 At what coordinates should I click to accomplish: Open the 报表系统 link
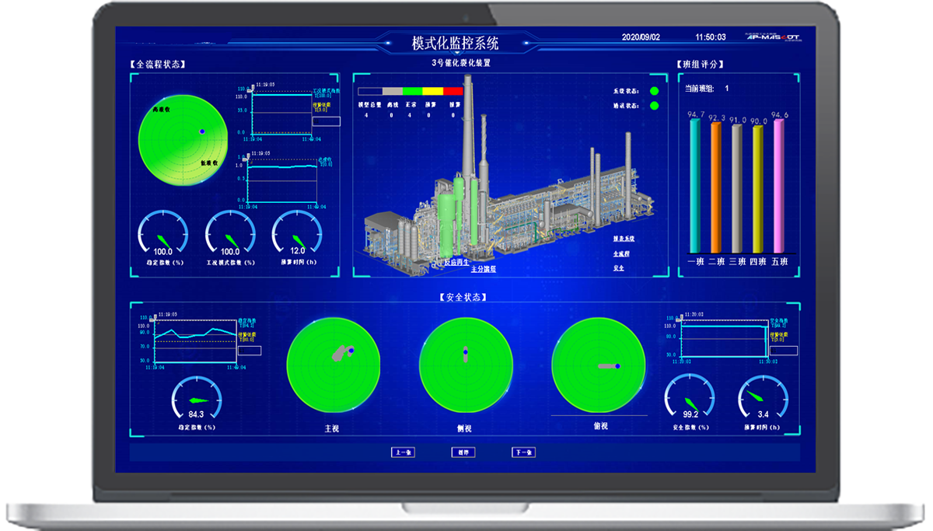624,239
